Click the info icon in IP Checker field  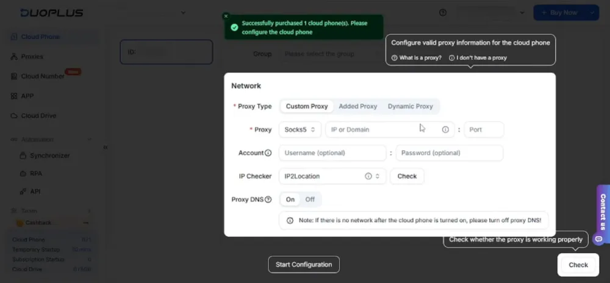click(x=368, y=176)
